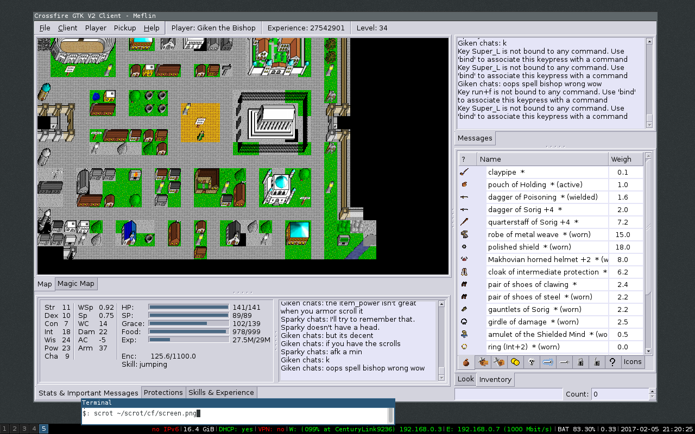Select the applied items hand filter
Viewport: 695px width, 434px height.
483,362
